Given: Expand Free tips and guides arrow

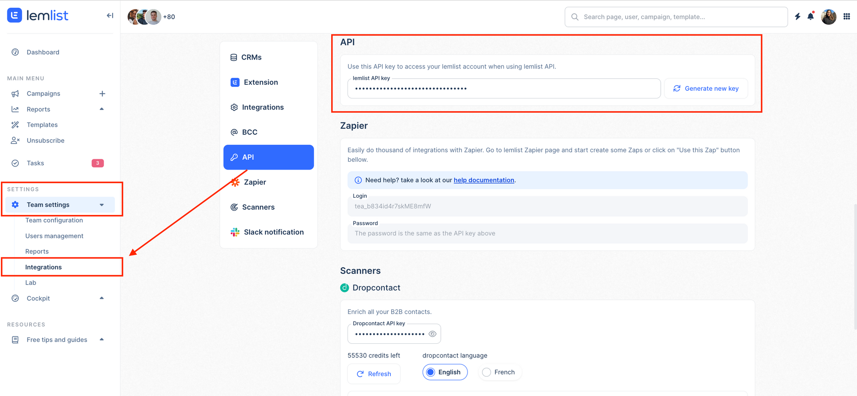Looking at the screenshot, I should tap(102, 340).
